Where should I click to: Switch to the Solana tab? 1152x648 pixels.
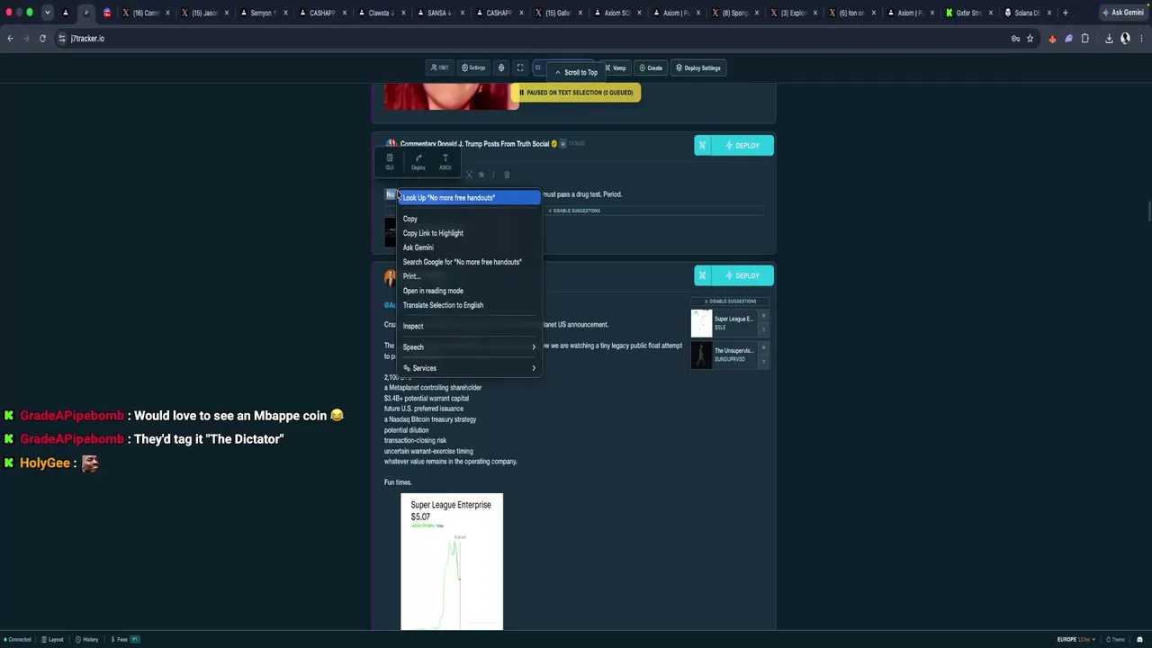(x=1029, y=13)
